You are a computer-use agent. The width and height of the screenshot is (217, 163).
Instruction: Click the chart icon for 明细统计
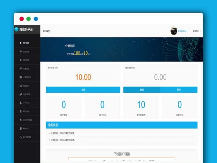tap(20, 86)
